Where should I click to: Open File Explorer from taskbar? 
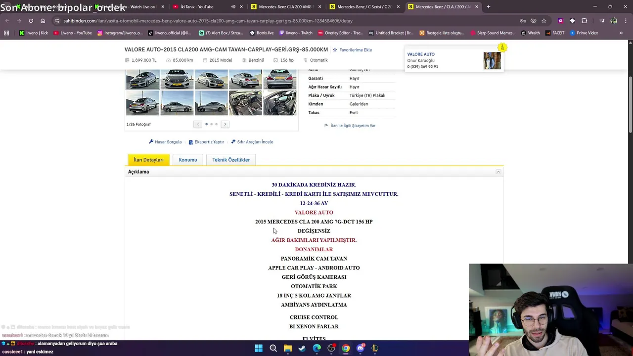(288, 348)
